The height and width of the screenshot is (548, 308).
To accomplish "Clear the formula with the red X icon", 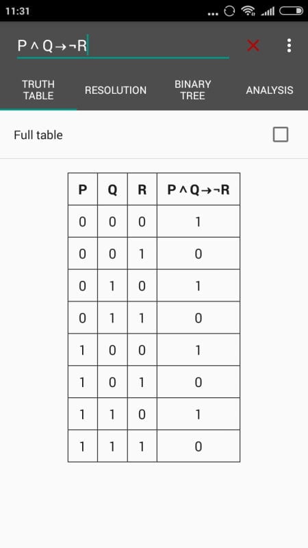I will [x=253, y=45].
